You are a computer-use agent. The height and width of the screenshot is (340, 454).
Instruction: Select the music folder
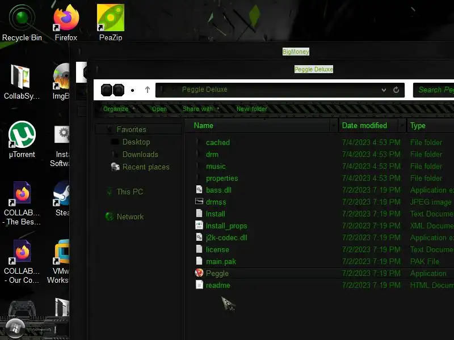click(x=216, y=166)
